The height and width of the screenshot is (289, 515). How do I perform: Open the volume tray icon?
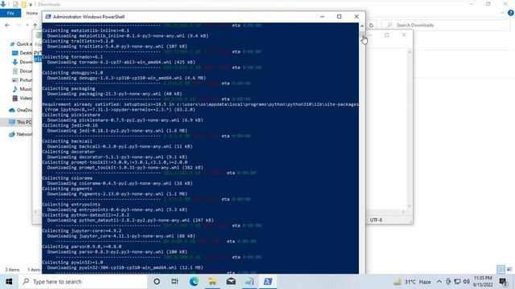(467, 282)
